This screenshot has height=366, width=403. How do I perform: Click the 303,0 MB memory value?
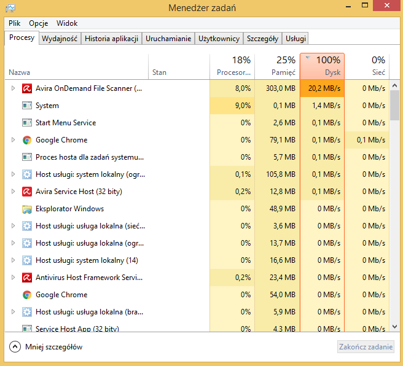(281, 88)
